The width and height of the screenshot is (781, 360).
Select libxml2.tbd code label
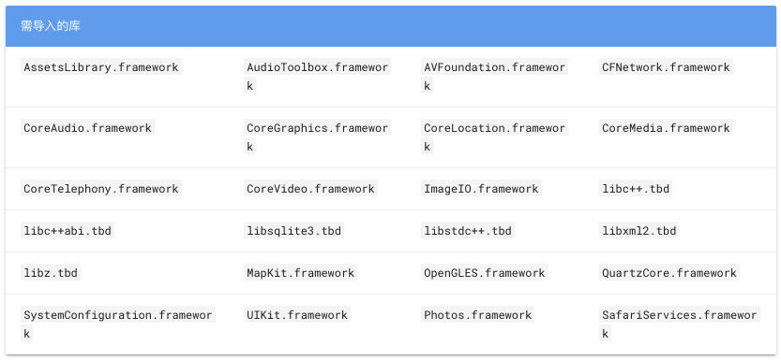(638, 230)
